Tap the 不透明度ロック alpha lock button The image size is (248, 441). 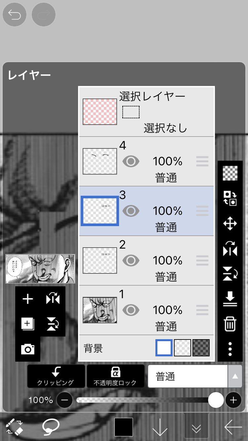click(x=115, y=376)
